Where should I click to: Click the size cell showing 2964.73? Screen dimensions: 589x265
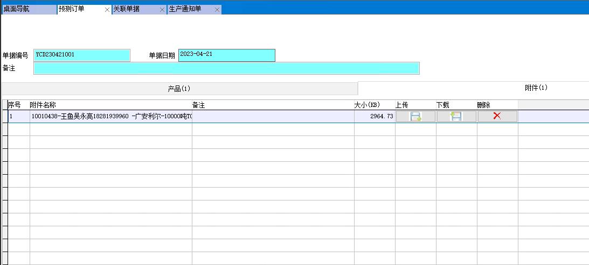click(x=374, y=117)
